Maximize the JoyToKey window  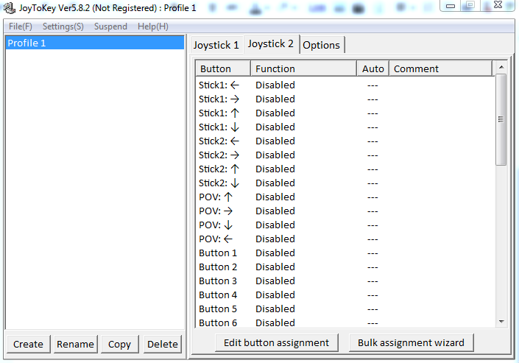pos(470,6)
